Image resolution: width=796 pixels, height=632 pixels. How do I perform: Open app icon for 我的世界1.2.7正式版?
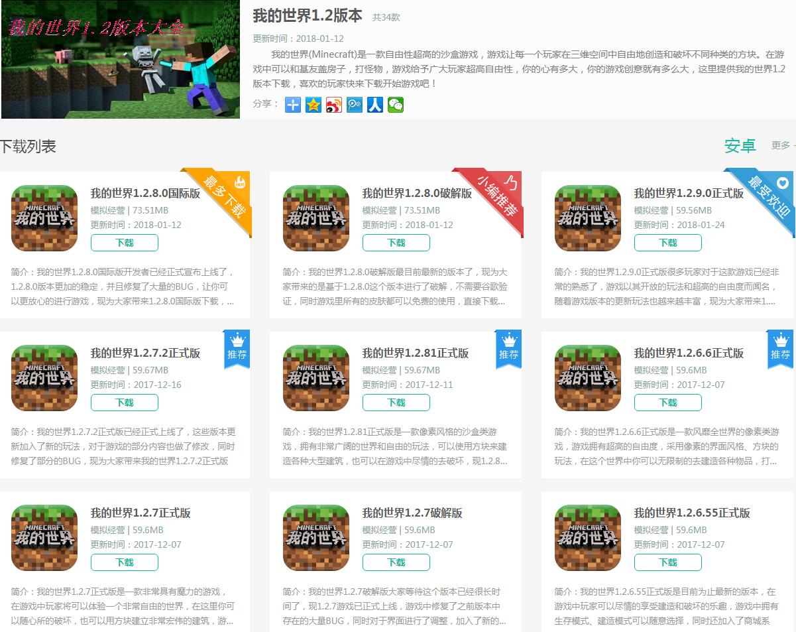click(x=44, y=538)
